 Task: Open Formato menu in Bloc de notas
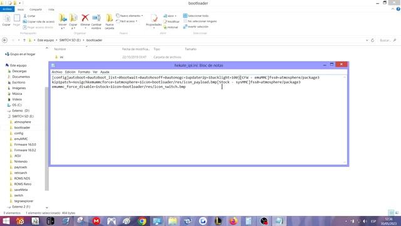pyautogui.click(x=84, y=72)
